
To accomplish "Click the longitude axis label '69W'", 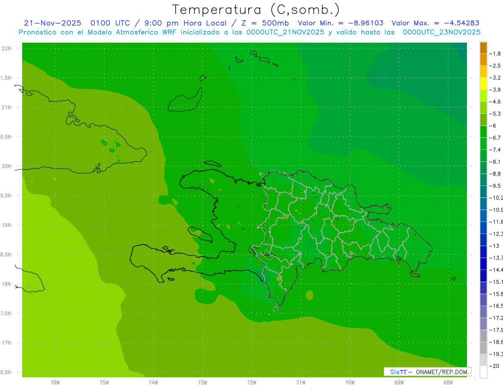I will pos(399,383).
